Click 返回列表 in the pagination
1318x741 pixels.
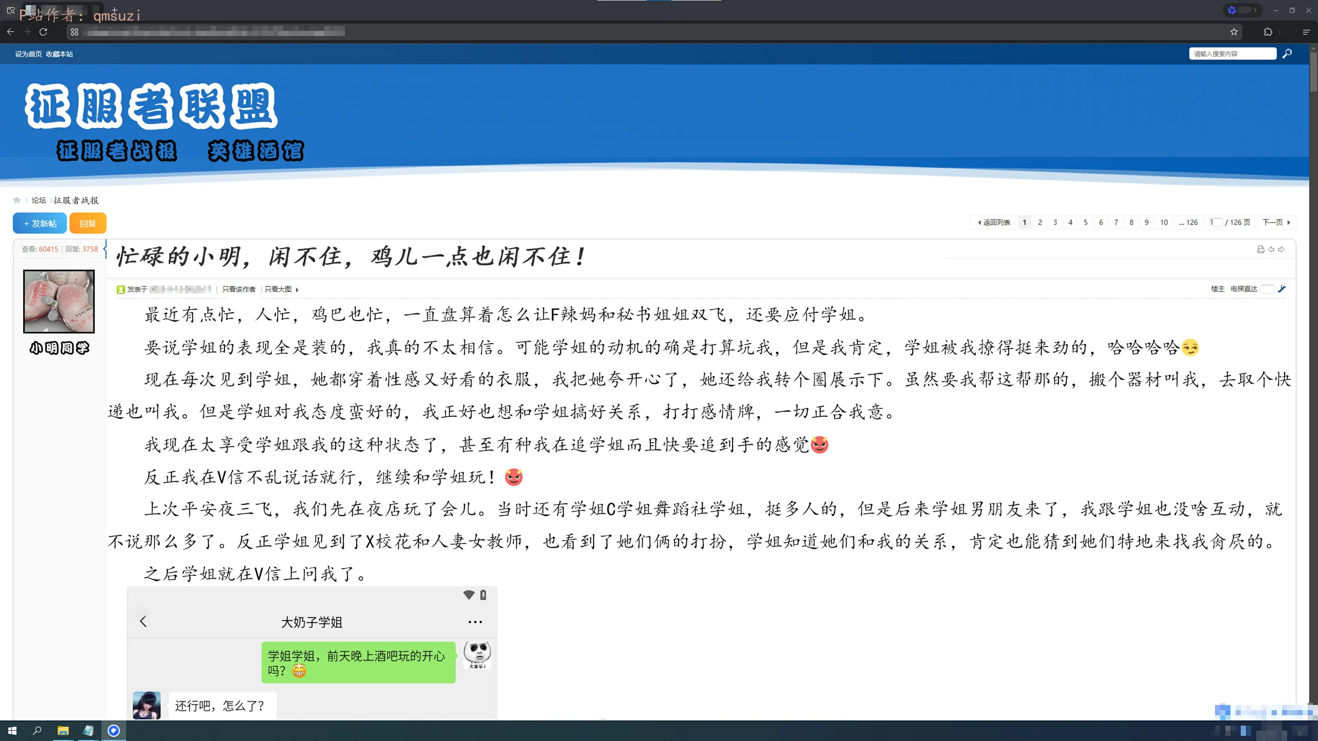994,222
